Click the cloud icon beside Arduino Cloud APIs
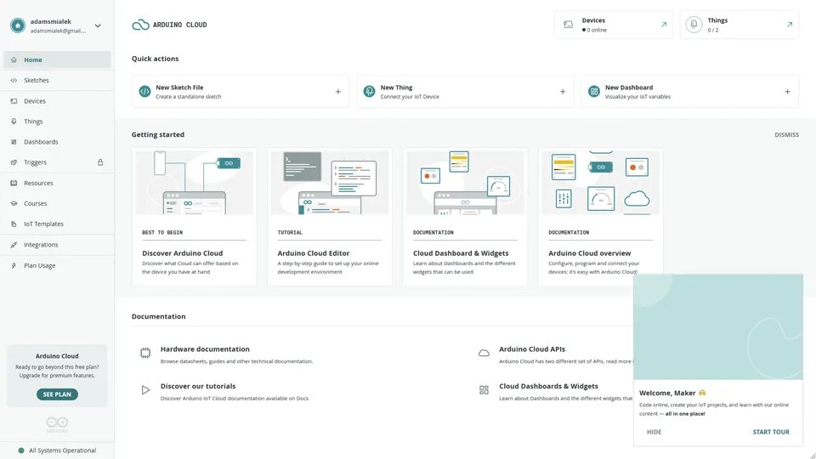Screen dimensions: 816x459 tap(484, 353)
